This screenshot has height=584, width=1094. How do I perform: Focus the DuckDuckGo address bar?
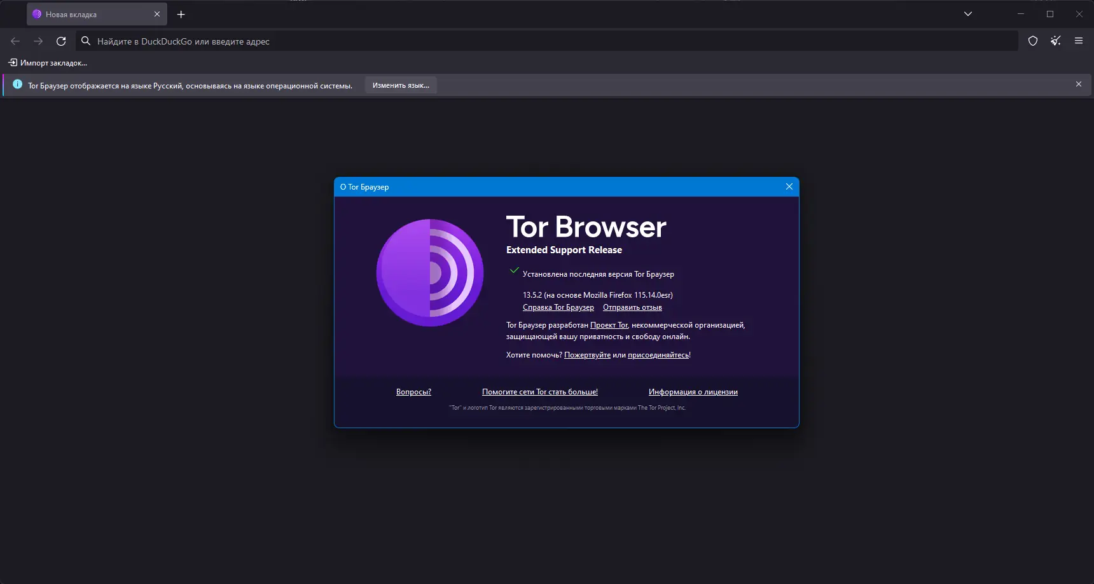point(547,41)
